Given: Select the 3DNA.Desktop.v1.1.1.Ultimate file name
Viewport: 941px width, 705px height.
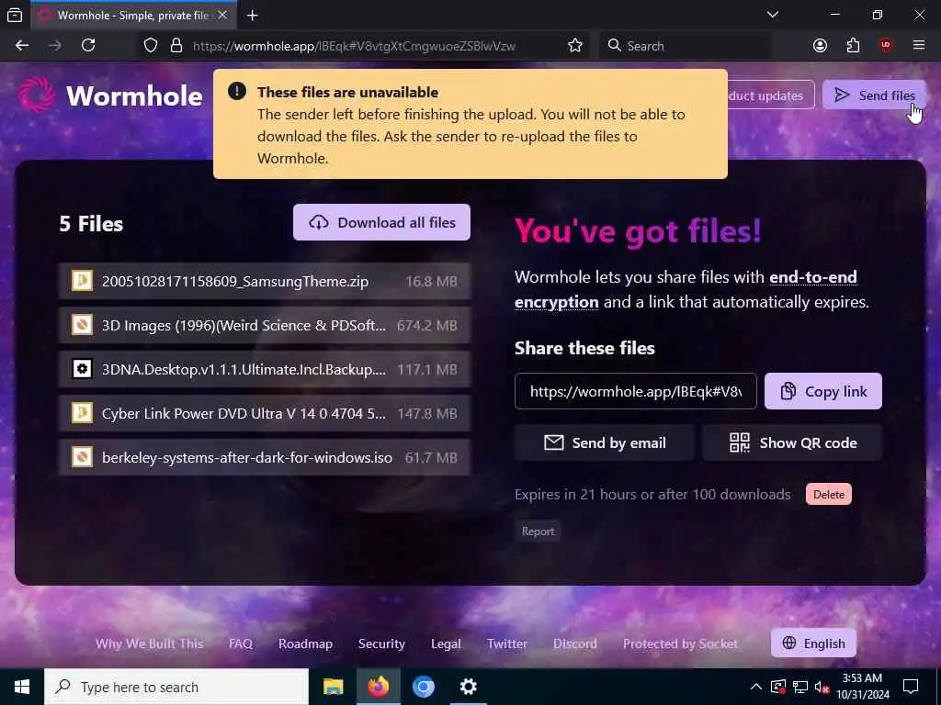Looking at the screenshot, I should 244,369.
